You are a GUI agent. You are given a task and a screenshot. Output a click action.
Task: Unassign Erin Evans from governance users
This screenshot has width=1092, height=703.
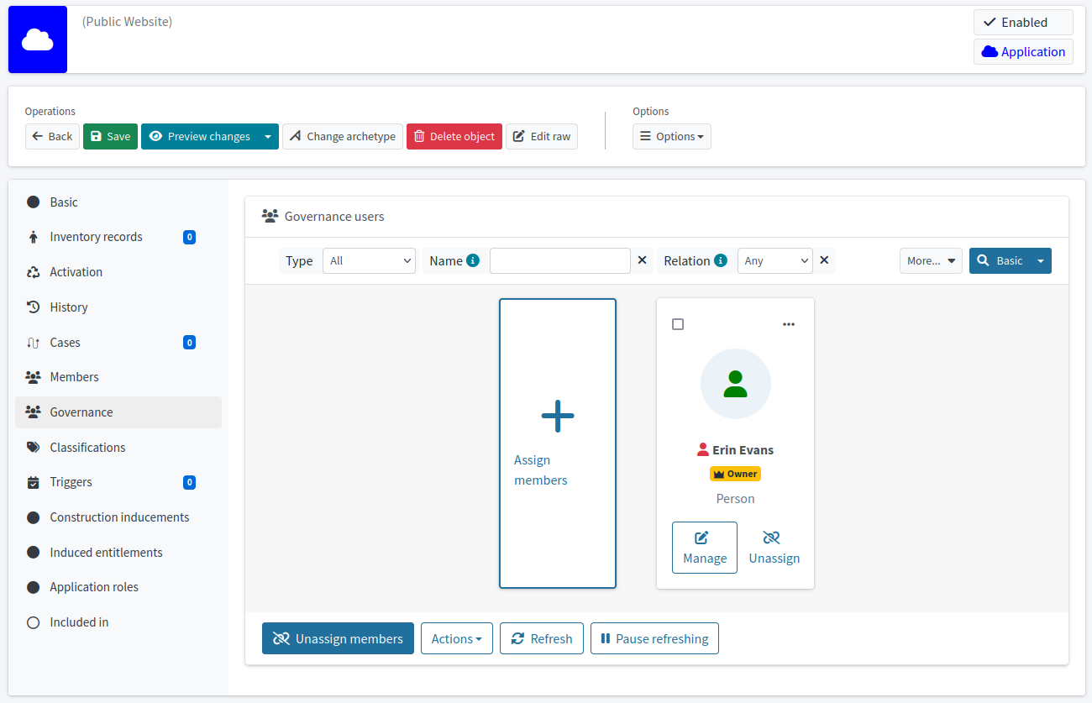[x=774, y=547]
